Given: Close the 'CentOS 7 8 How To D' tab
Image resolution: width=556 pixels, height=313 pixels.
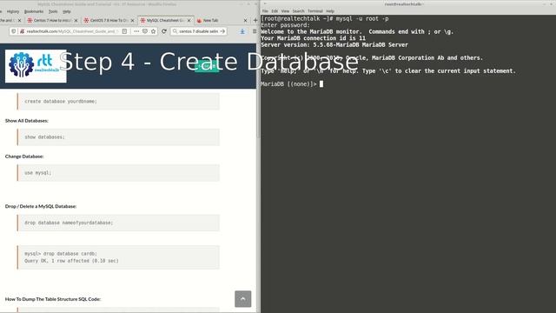Looking at the screenshot, I should click(x=132, y=21).
